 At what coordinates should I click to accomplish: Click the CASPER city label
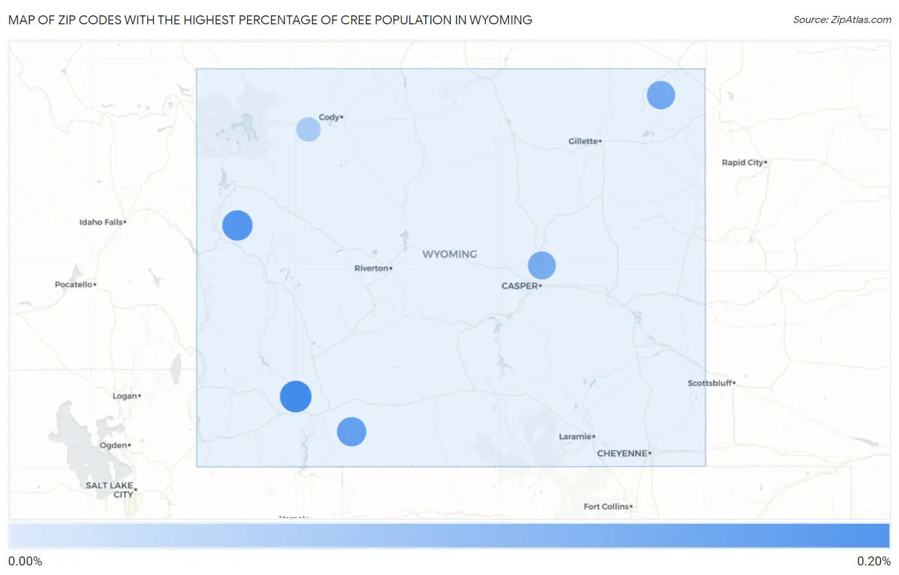coord(521,286)
